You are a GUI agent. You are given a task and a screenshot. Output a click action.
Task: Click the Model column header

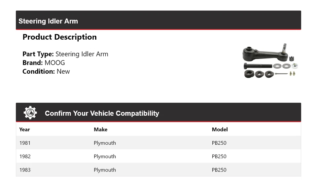(x=220, y=130)
